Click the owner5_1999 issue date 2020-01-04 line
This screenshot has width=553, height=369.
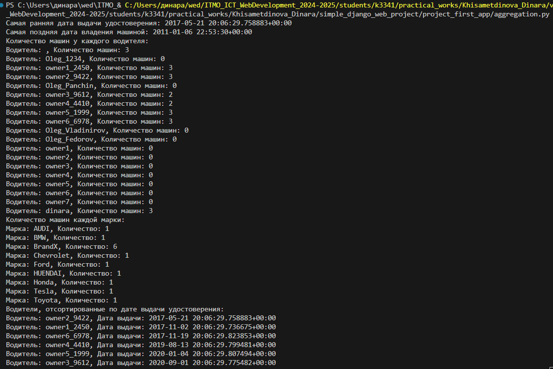141,354
